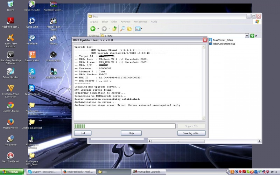The width and height of the screenshot is (280, 175).
Task: Open Atalho para setool folder
Action: (x=32, y=124)
